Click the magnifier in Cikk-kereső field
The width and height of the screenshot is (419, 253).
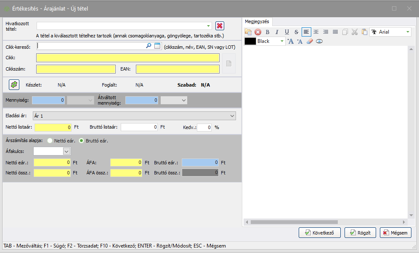click(149, 46)
